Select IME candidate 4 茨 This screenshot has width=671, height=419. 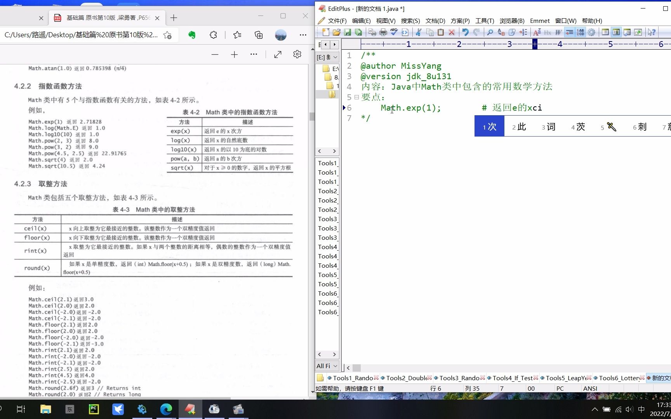pyautogui.click(x=578, y=126)
